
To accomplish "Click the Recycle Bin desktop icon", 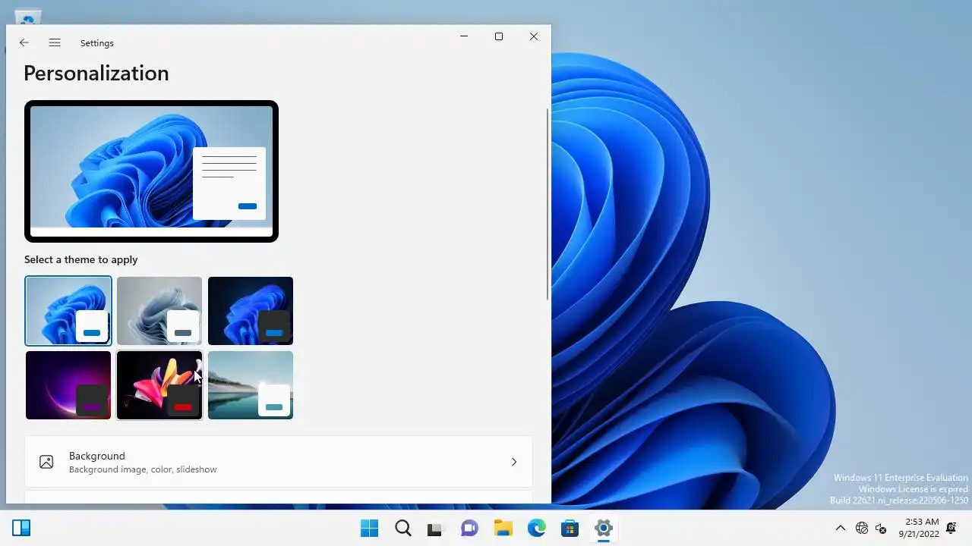I will [28, 17].
